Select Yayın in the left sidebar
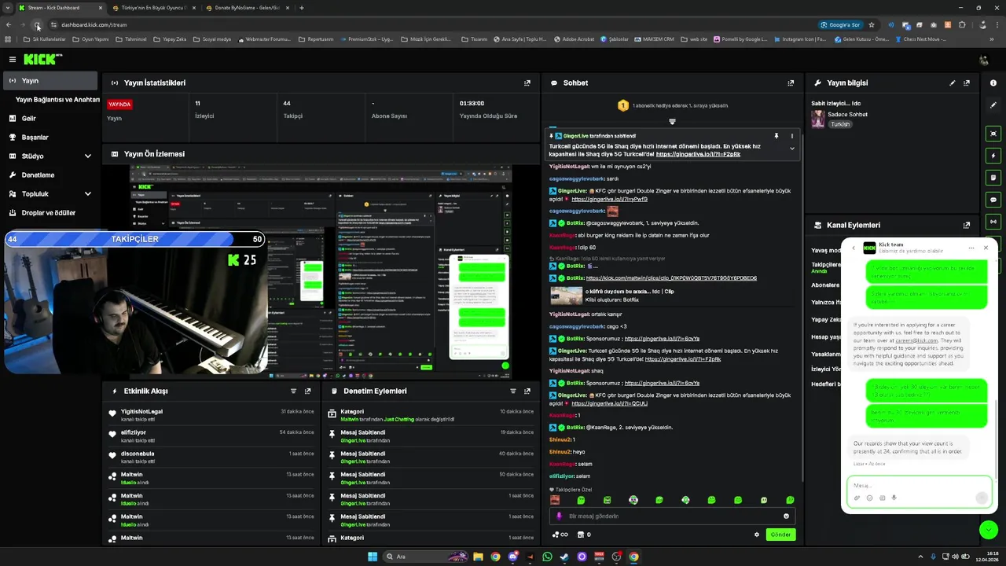The image size is (1006, 566). tap(50, 80)
